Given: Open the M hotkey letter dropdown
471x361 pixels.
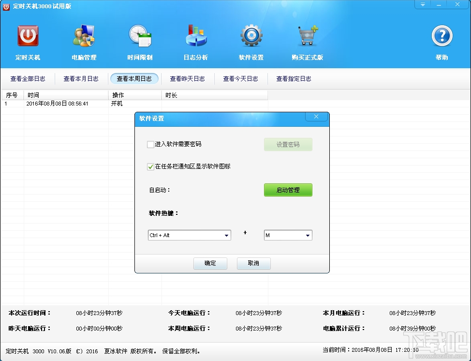Looking at the screenshot, I should click(x=288, y=235).
